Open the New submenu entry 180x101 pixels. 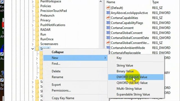click(75, 58)
